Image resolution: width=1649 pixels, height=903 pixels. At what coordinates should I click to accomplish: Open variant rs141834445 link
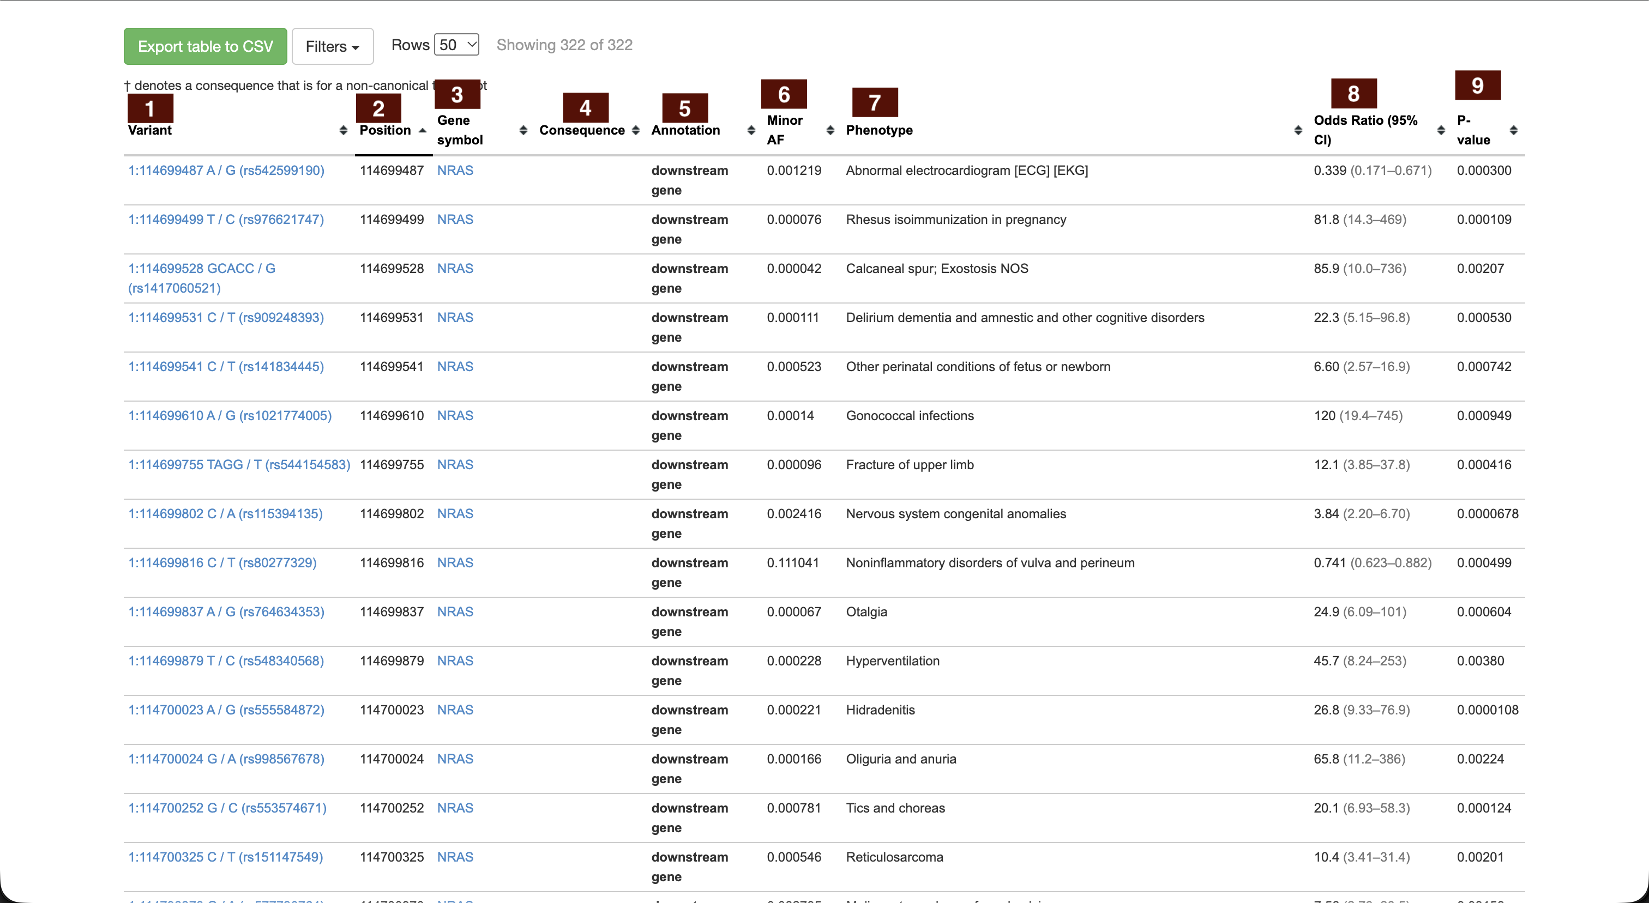tap(226, 366)
